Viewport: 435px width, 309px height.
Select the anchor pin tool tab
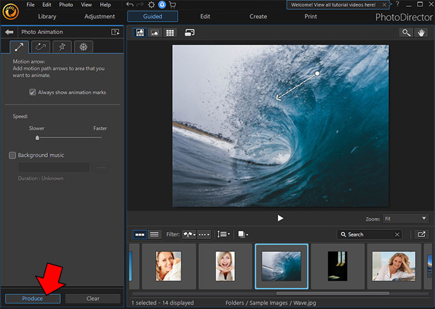62,47
